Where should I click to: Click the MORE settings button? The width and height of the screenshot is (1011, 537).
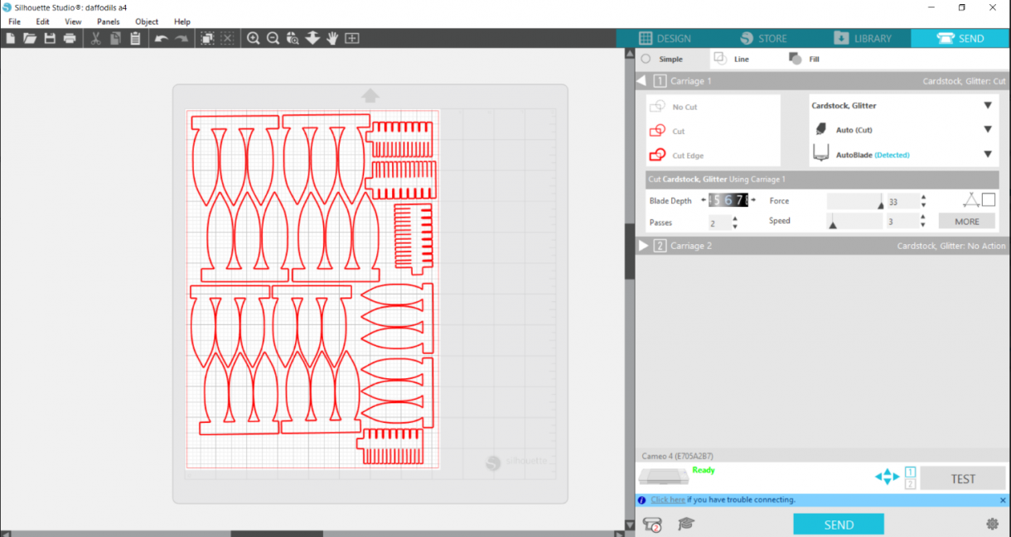coord(966,221)
